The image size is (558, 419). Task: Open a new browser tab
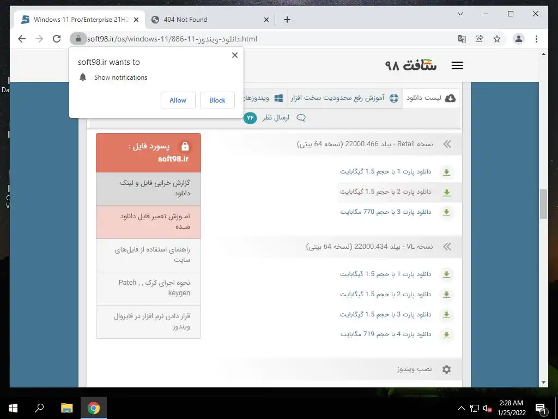pyautogui.click(x=287, y=20)
